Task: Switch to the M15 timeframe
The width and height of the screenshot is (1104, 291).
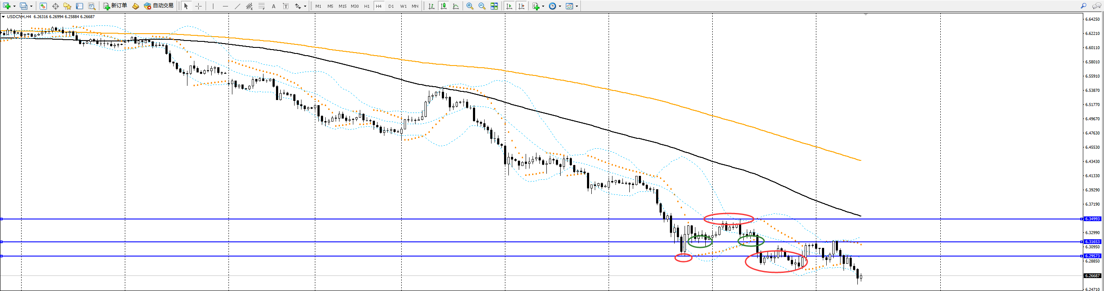Action: coord(342,6)
